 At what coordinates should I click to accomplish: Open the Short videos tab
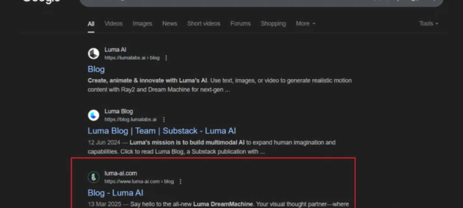pos(204,24)
